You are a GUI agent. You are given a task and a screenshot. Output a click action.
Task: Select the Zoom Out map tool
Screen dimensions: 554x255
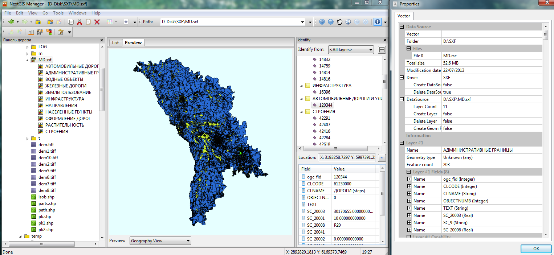tap(331, 22)
